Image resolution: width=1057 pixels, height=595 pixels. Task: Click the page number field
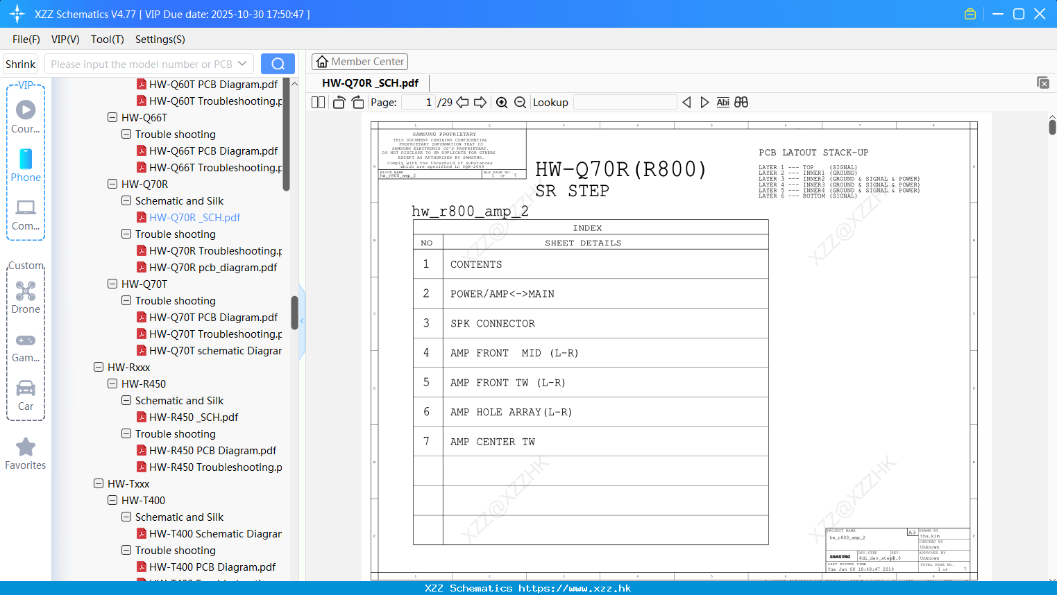click(418, 103)
